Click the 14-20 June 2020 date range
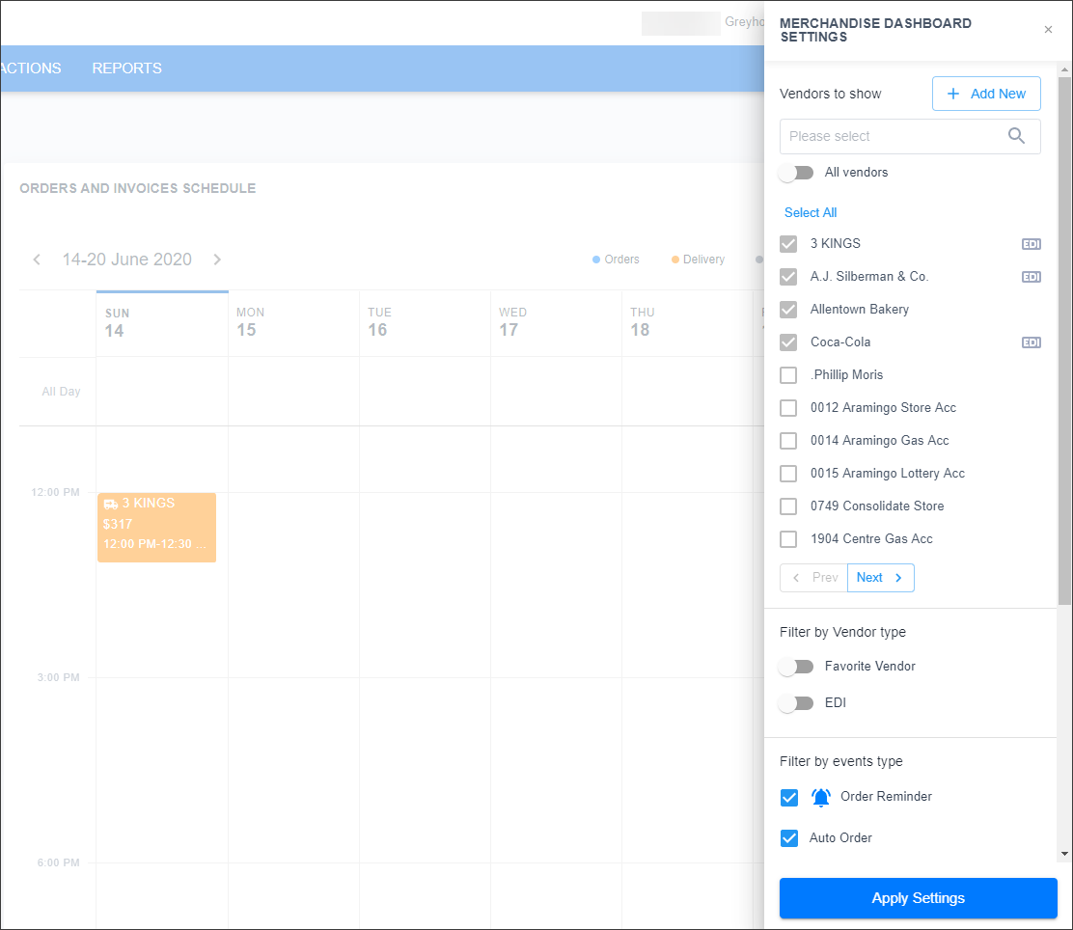 point(127,260)
